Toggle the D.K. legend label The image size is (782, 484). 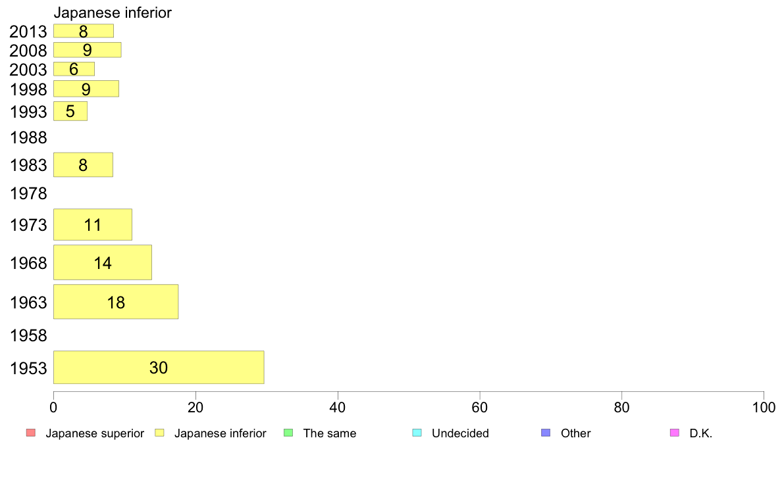(701, 433)
